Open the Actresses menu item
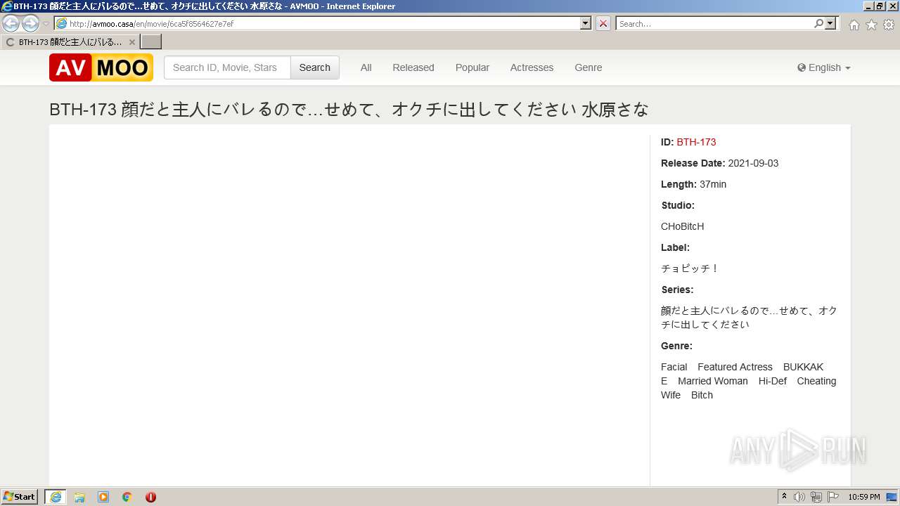The image size is (900, 506). click(532, 67)
